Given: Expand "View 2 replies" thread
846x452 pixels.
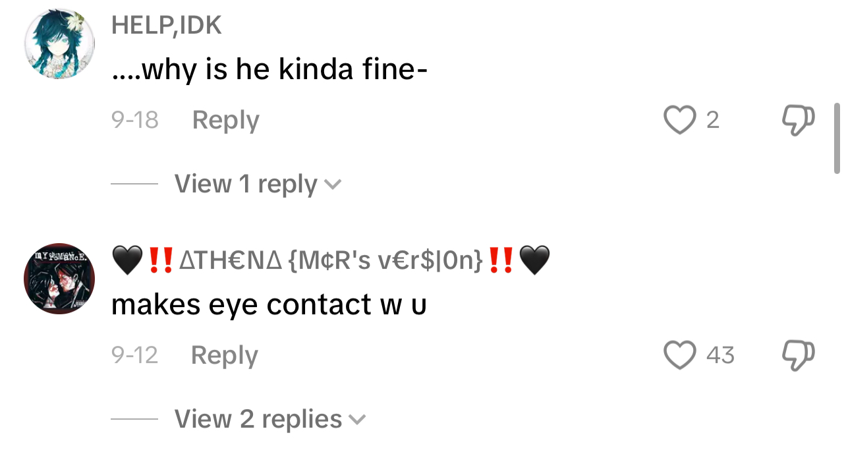Looking at the screenshot, I should 258,419.
